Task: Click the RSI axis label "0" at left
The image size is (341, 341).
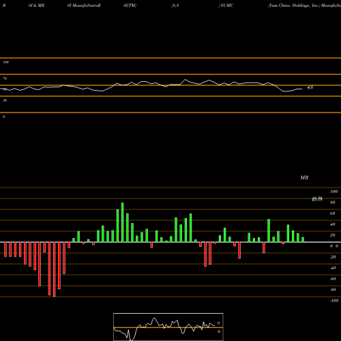Action: pos(3,117)
